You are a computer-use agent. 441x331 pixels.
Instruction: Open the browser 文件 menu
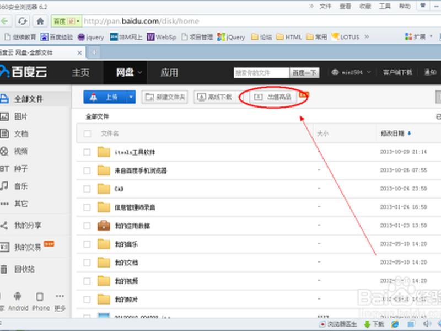pyautogui.click(x=325, y=6)
